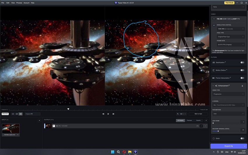Click the timeline playhead marker

coord(68,109)
